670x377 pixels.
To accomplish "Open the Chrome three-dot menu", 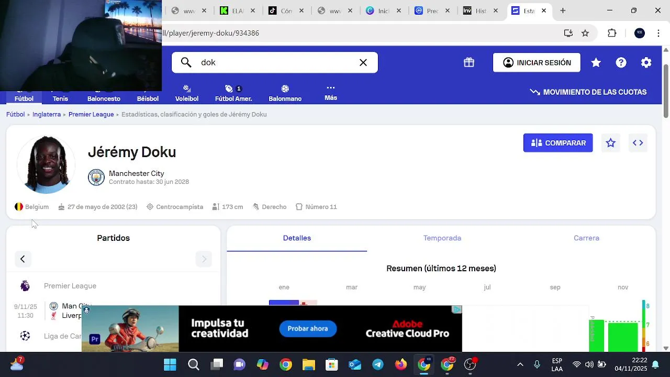I will click(x=658, y=33).
